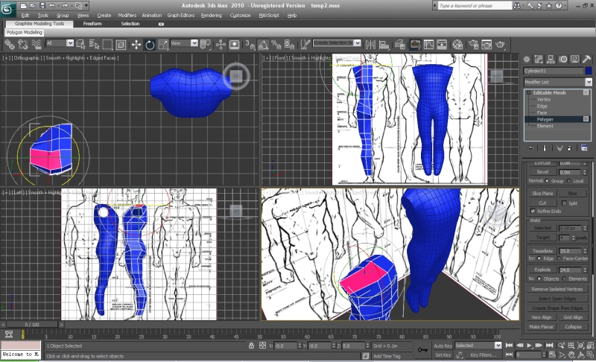Enable the Refine Ends checkbox
596x362 pixels.
click(x=533, y=211)
